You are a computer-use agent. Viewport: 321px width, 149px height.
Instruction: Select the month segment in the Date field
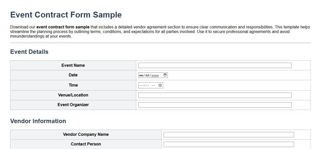[141, 75]
